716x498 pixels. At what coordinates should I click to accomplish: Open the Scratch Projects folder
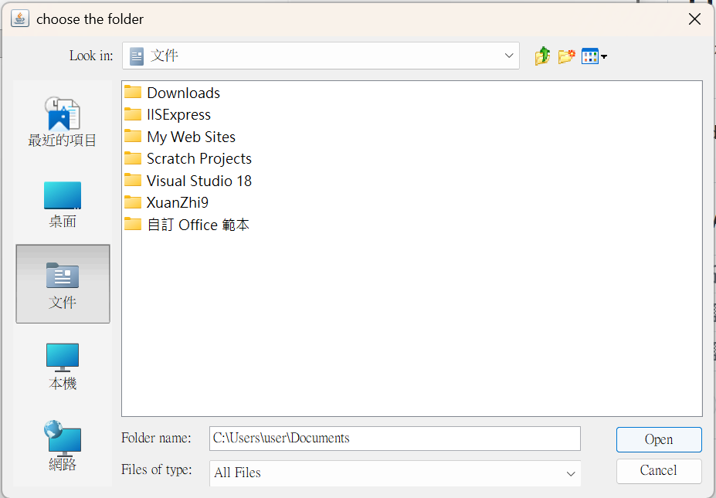click(x=199, y=158)
